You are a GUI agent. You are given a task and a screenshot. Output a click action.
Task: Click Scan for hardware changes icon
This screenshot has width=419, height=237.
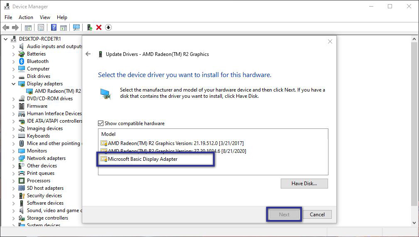(x=76, y=27)
